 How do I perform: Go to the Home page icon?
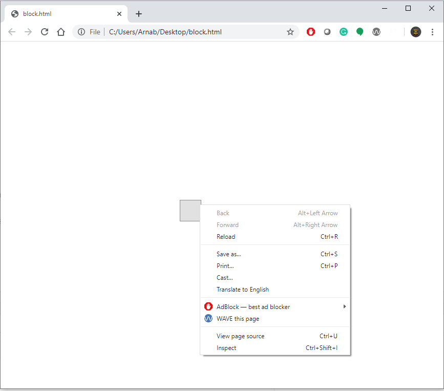point(61,32)
